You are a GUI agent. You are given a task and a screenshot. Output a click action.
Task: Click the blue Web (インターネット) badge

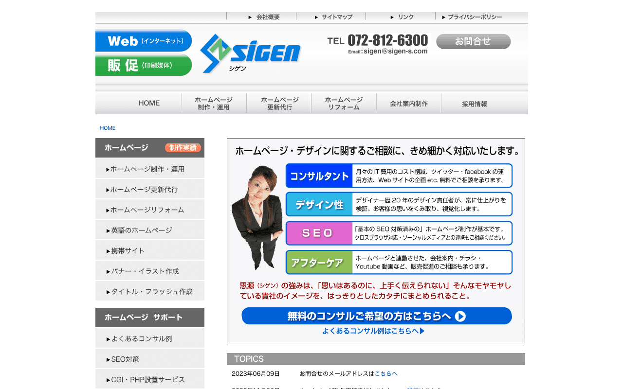(144, 41)
